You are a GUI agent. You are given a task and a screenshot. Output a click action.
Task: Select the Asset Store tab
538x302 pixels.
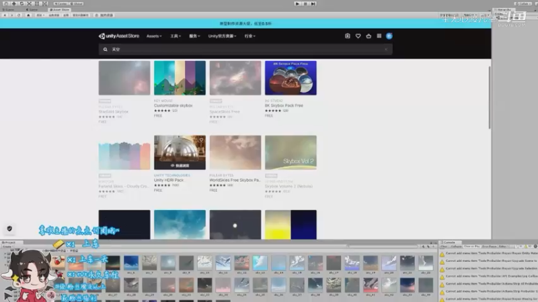[x=59, y=9]
